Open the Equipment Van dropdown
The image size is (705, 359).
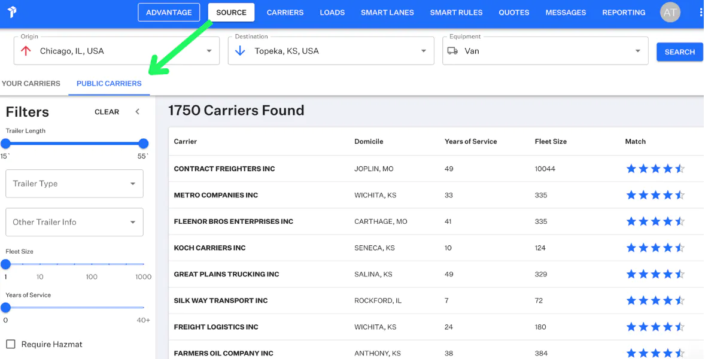(x=545, y=51)
